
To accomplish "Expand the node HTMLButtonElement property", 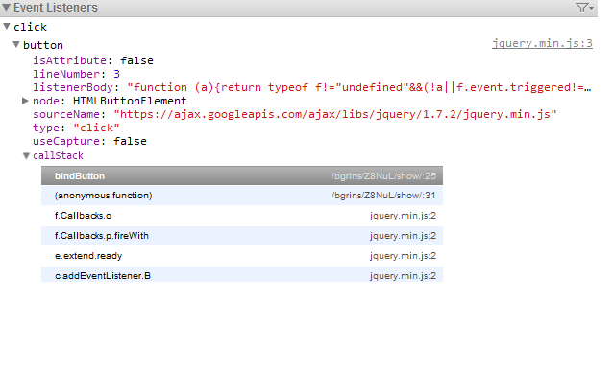I will (25, 101).
